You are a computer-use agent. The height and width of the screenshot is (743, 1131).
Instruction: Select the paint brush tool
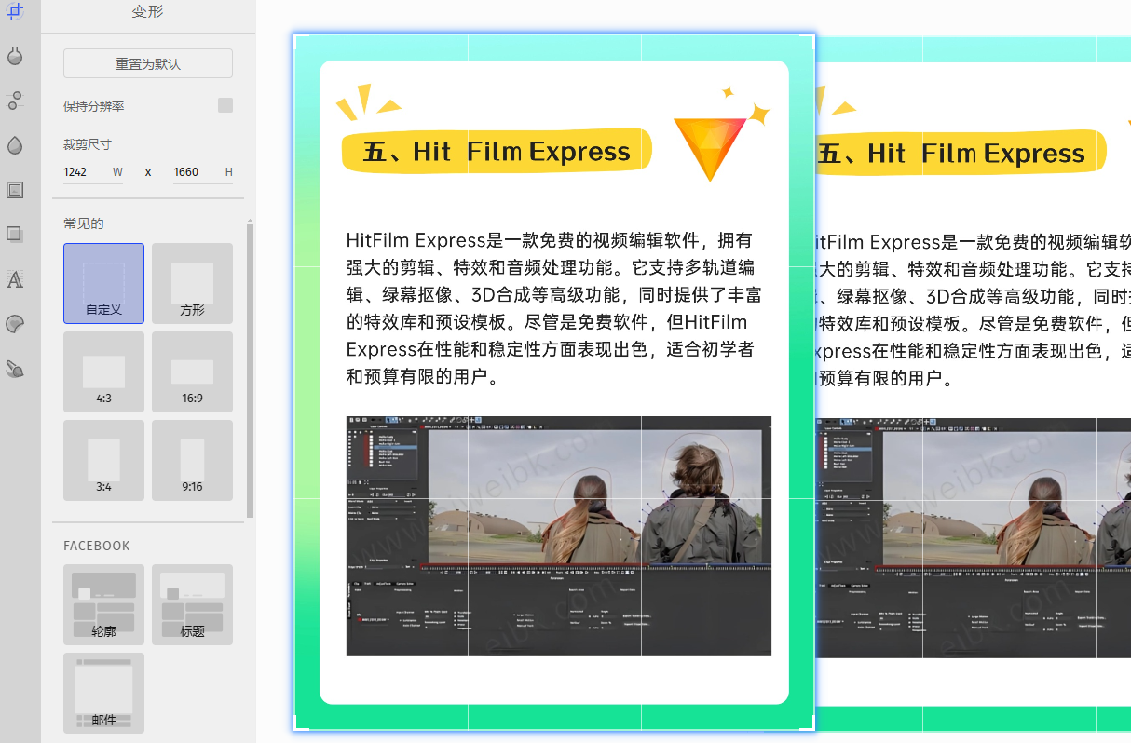pyautogui.click(x=14, y=369)
